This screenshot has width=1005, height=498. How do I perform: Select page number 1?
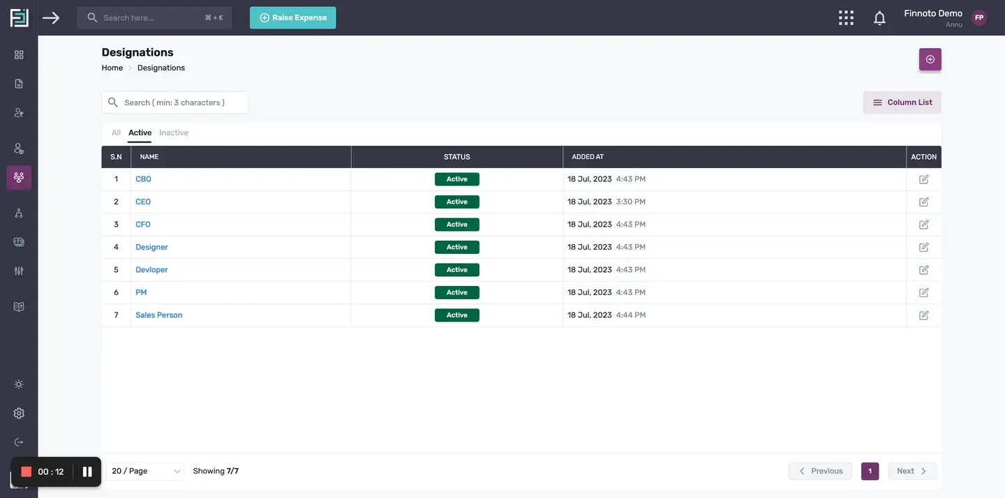[870, 471]
